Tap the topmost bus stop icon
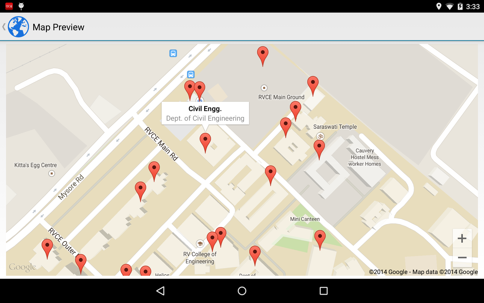 click(173, 53)
